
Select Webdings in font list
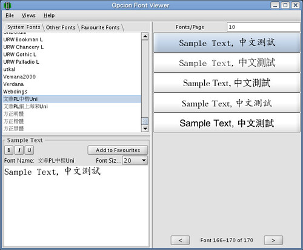pos(72,92)
